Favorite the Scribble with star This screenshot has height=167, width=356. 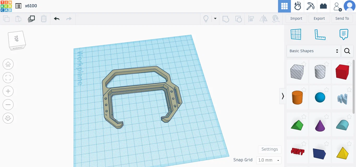[x=349, y=90]
